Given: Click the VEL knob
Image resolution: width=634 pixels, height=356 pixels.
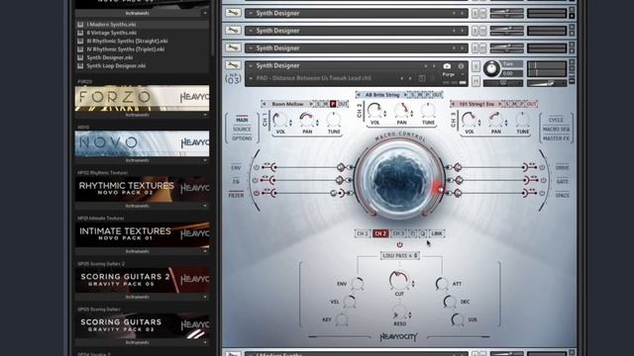Looking at the screenshot, I should [350, 302].
